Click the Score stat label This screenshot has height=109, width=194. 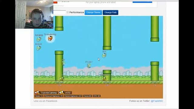(x=39, y=96)
